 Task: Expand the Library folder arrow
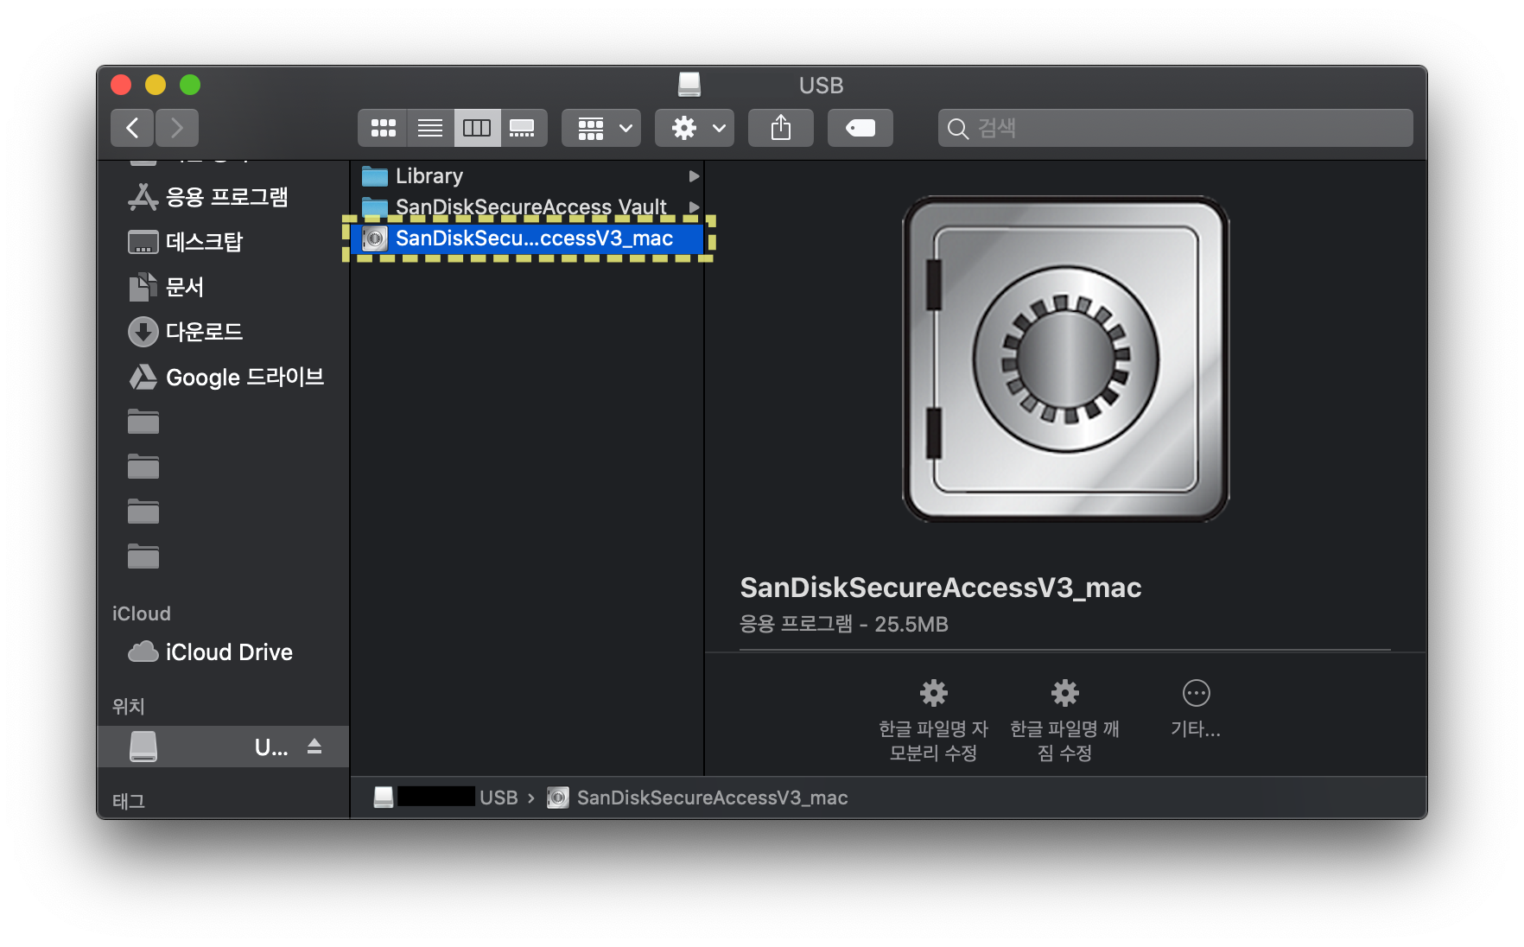click(694, 176)
